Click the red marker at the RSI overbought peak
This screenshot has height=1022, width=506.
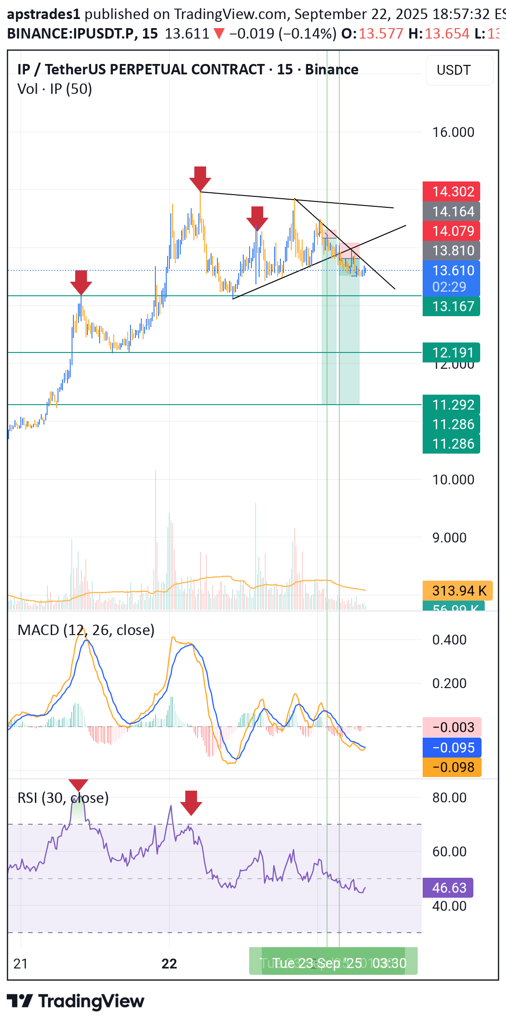[78, 785]
